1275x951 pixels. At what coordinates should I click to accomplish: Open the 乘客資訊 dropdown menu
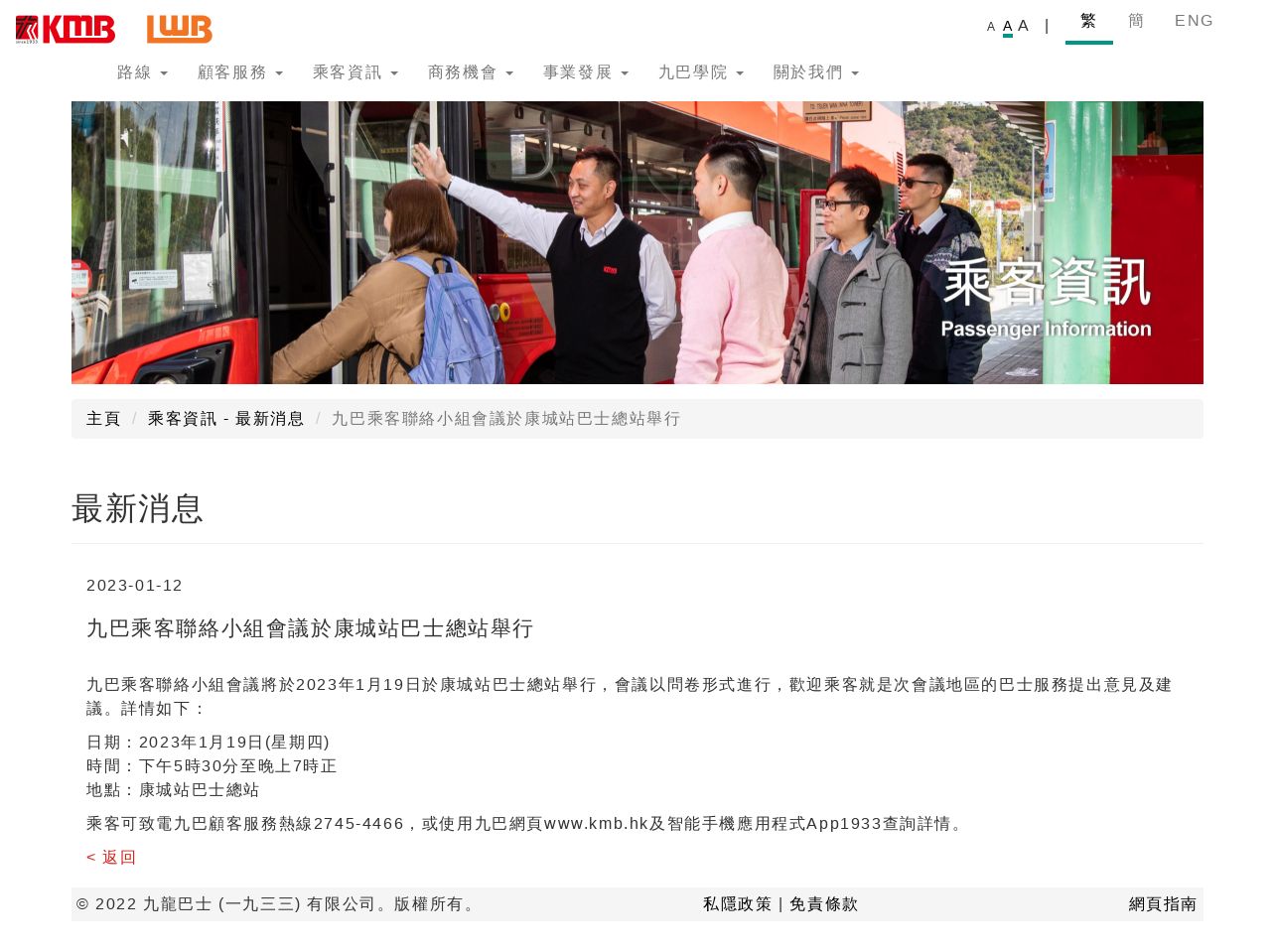coord(355,72)
